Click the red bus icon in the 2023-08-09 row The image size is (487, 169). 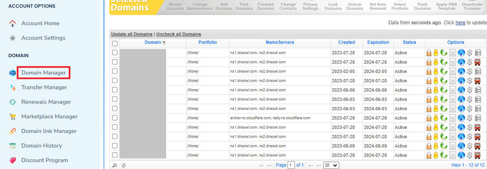[x=478, y=146]
